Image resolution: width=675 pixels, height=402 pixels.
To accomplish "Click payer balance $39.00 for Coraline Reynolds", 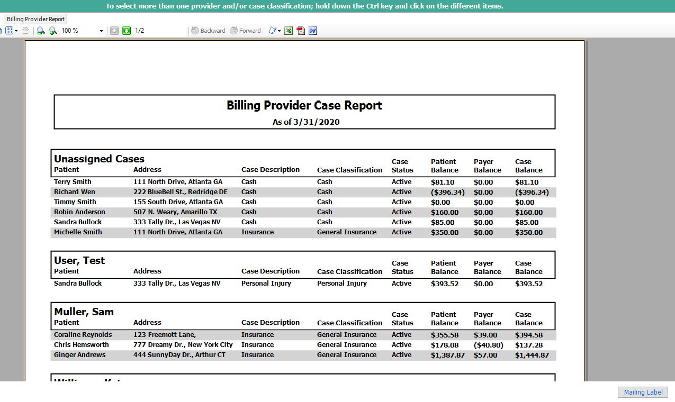I will point(485,335).
